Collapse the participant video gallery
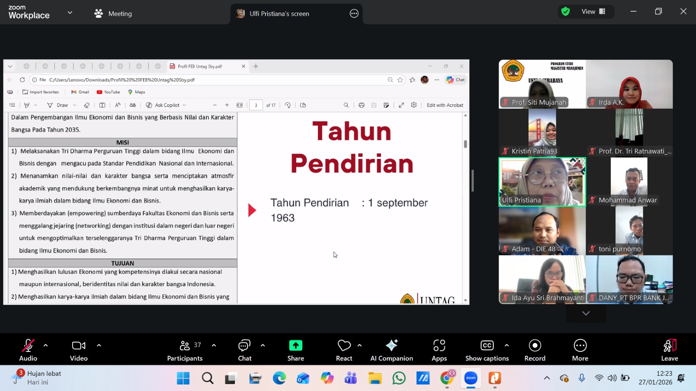 coord(586,313)
